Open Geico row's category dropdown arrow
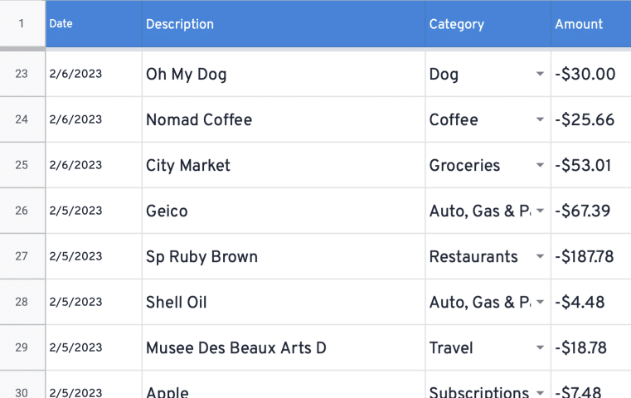The width and height of the screenshot is (631, 398). point(540,211)
